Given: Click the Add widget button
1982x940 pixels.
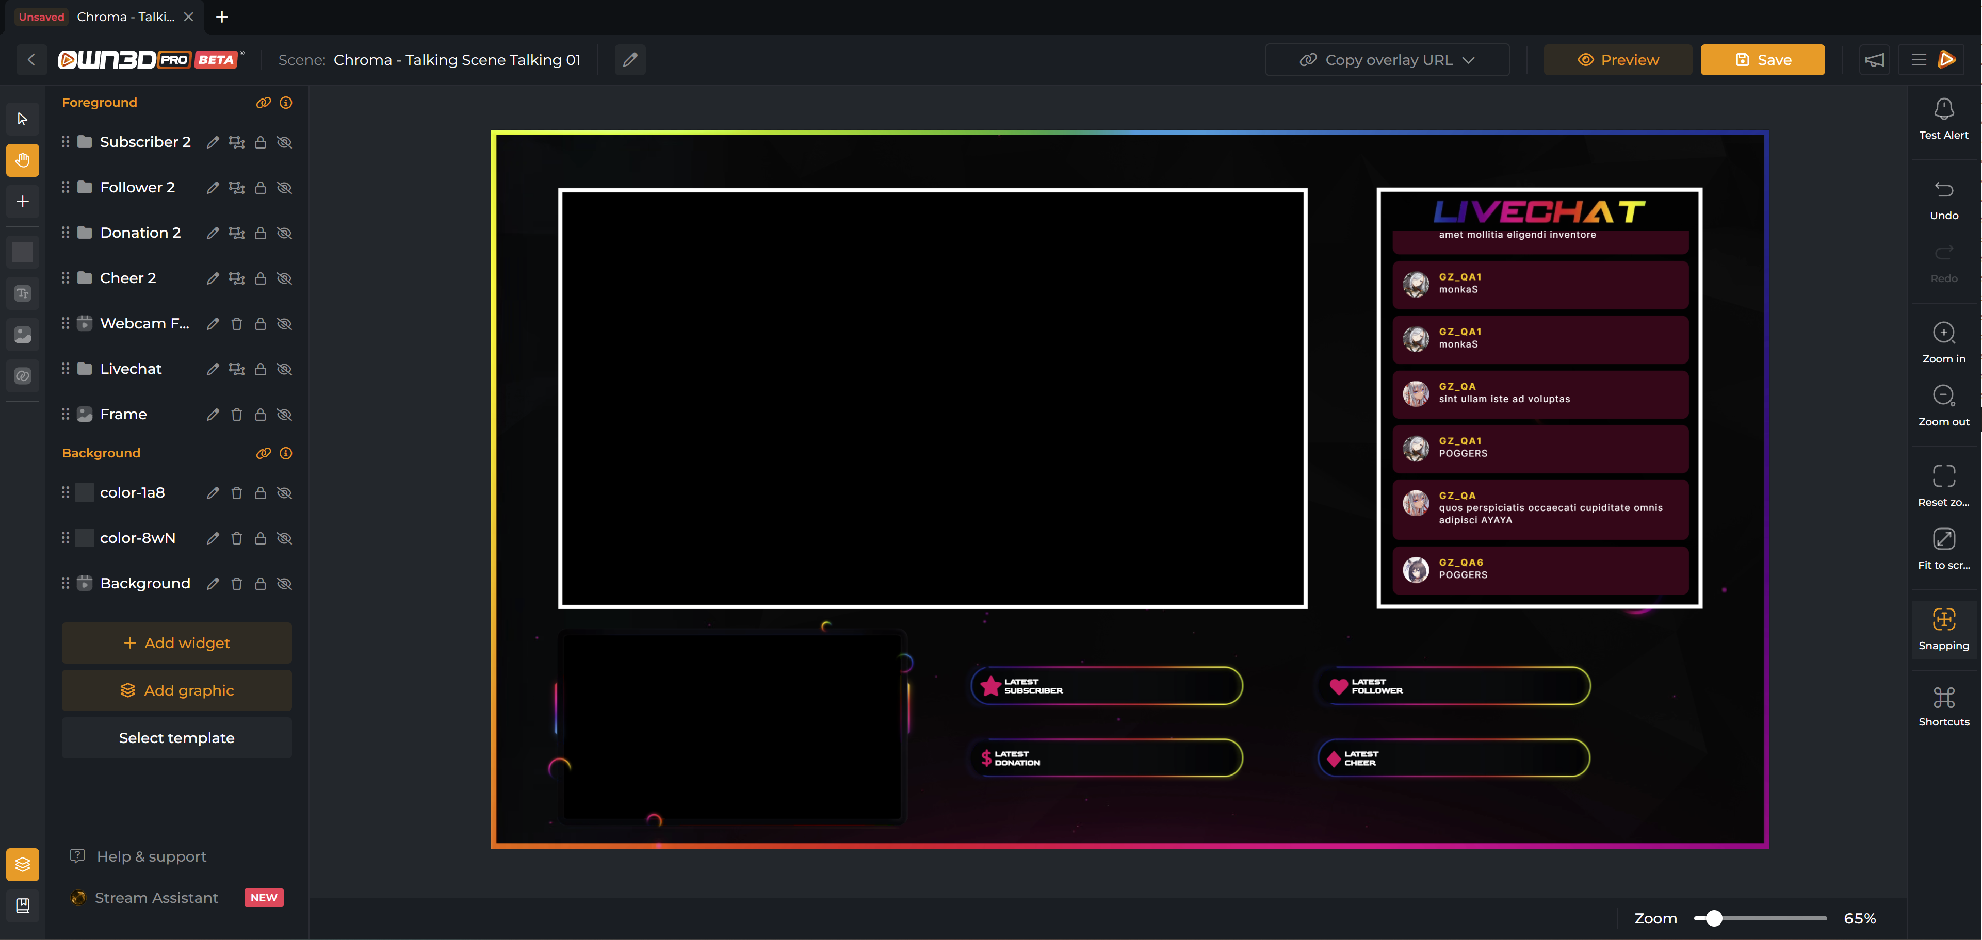Looking at the screenshot, I should coord(176,643).
